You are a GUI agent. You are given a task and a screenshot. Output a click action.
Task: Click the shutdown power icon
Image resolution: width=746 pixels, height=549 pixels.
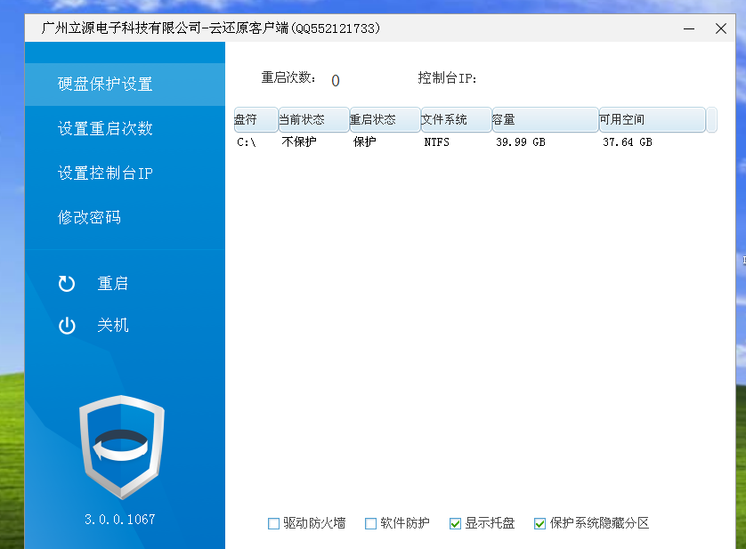tap(67, 326)
